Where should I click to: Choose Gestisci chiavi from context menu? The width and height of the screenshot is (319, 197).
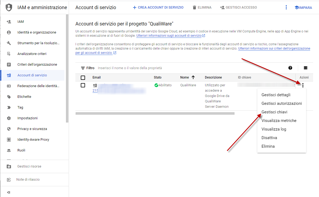(x=274, y=112)
